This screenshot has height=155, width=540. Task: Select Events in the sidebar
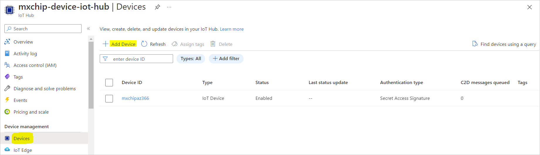(x=20, y=100)
